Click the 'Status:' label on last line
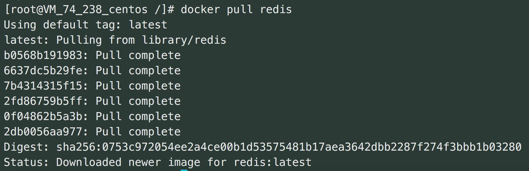529x171 pixels. pyautogui.click(x=27, y=162)
